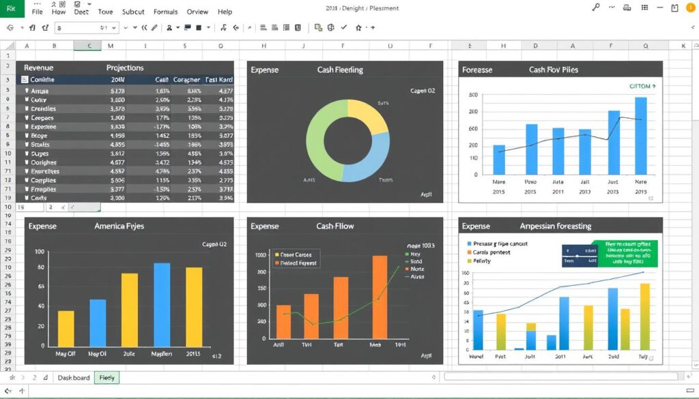Open the search icon in the title bar
The height and width of the screenshot is (399, 699).
click(x=597, y=8)
